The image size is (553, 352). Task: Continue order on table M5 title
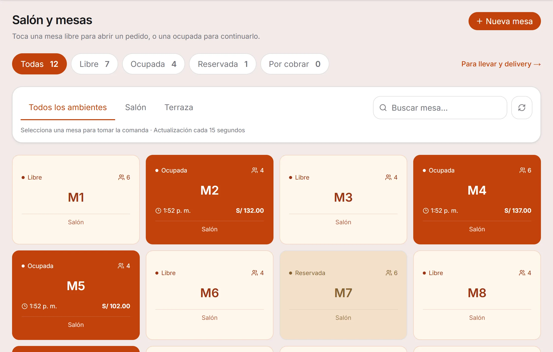click(76, 286)
